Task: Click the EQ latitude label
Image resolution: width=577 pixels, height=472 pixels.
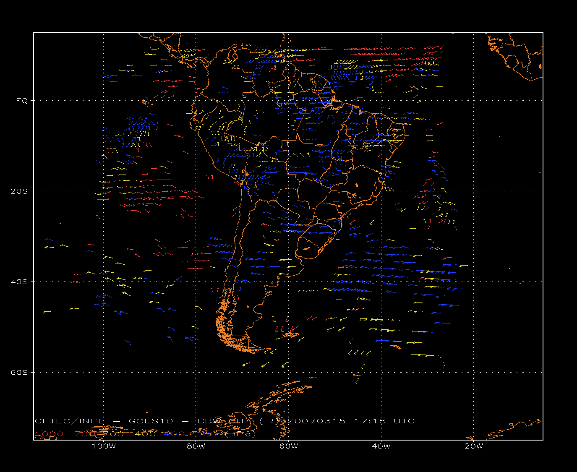Action: tap(22, 101)
